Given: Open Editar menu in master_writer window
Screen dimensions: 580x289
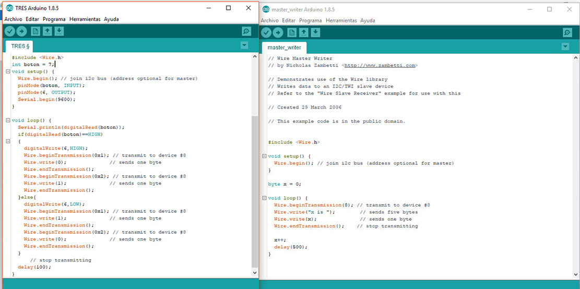Looking at the screenshot, I should [x=289, y=21].
